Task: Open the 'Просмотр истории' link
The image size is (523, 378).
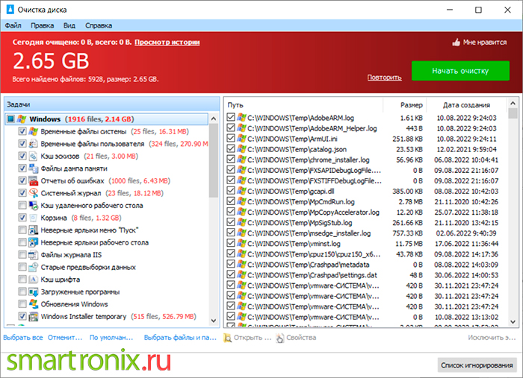Action: [x=167, y=42]
